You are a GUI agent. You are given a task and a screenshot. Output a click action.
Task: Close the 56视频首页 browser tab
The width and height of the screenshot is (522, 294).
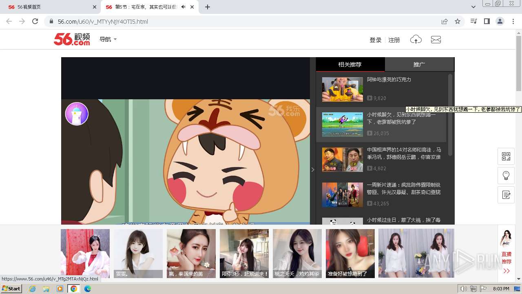[x=95, y=7]
